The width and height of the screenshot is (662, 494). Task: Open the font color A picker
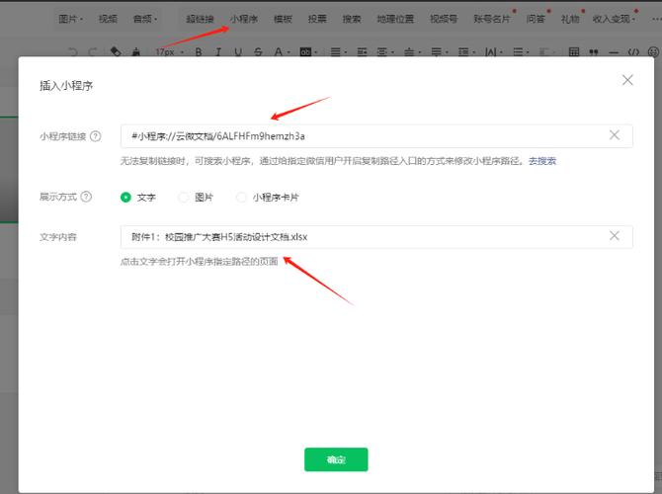(281, 52)
